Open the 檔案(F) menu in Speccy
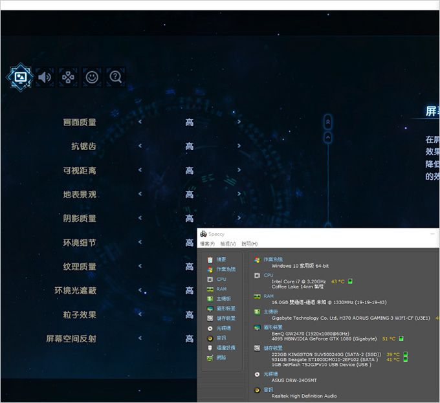 click(x=207, y=244)
